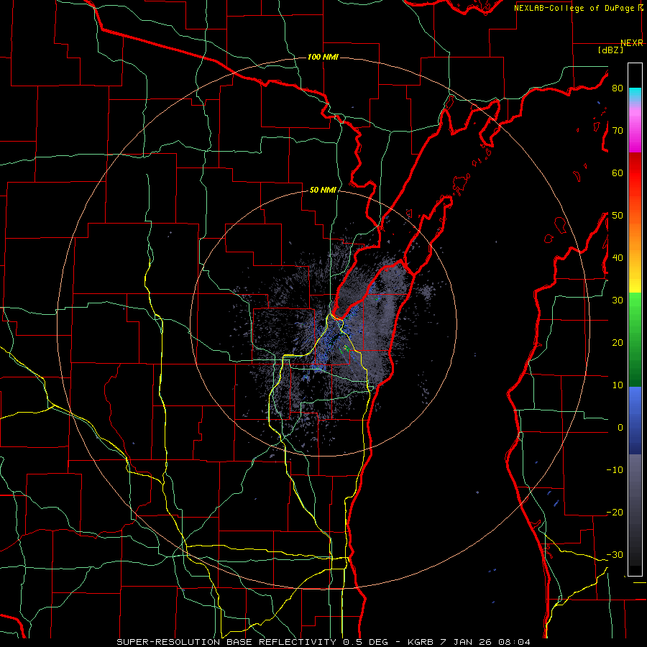Click the 70 value on dBZ scale
This screenshot has width=647, height=647.
coord(618,131)
